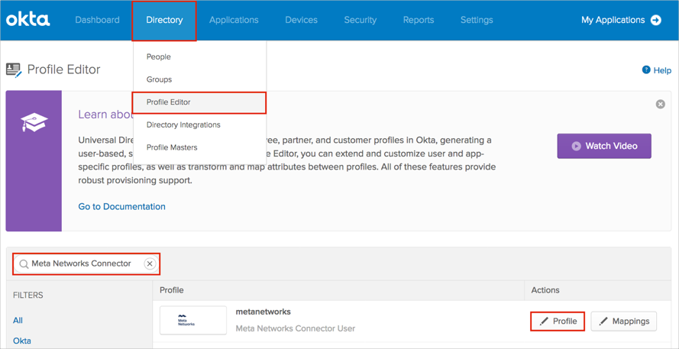Click the graduation cap icon
This screenshot has width=679, height=349.
point(34,122)
